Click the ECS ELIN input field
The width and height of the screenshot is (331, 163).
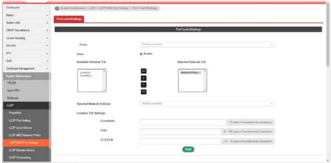point(181,141)
